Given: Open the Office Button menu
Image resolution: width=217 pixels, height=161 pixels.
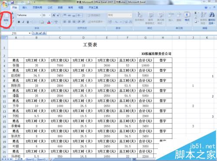Looking at the screenshot, I should [5, 5].
